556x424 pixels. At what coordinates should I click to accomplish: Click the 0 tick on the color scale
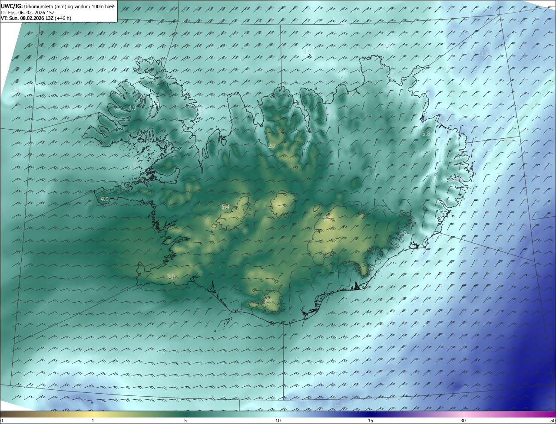click(2, 421)
